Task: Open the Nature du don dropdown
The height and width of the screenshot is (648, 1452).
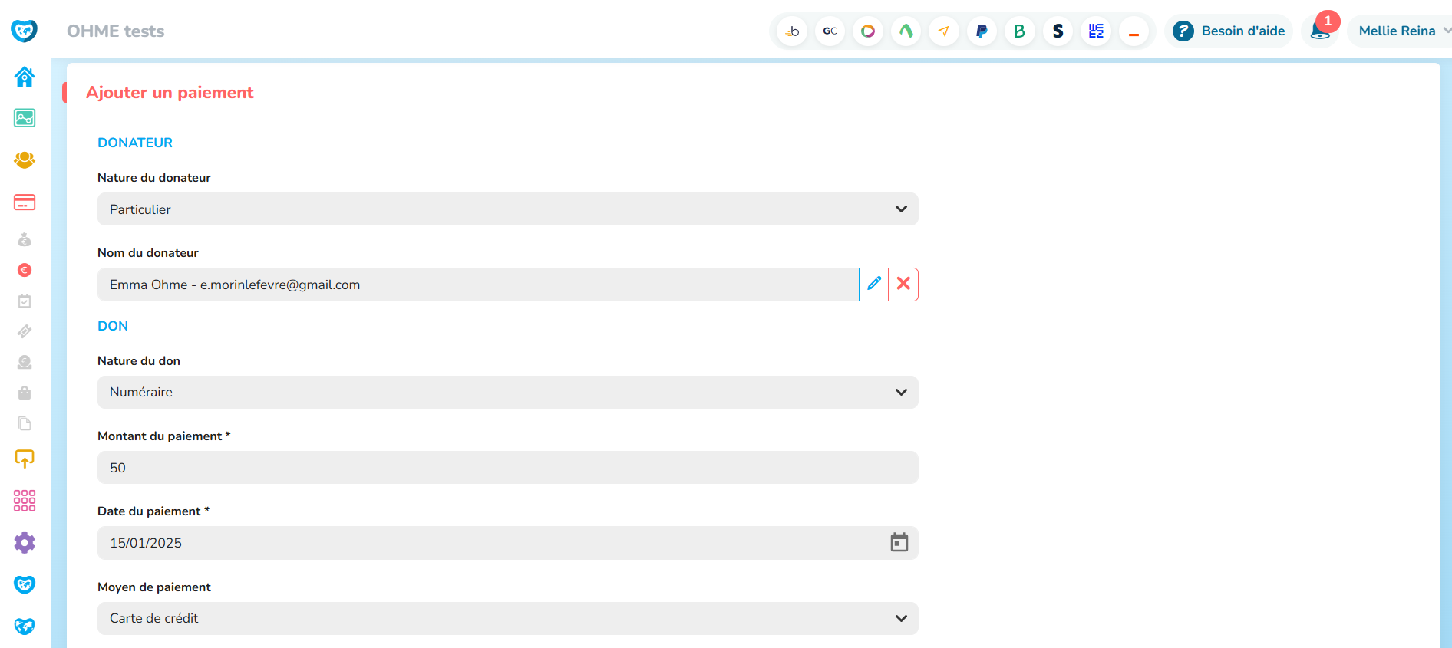Action: [507, 392]
